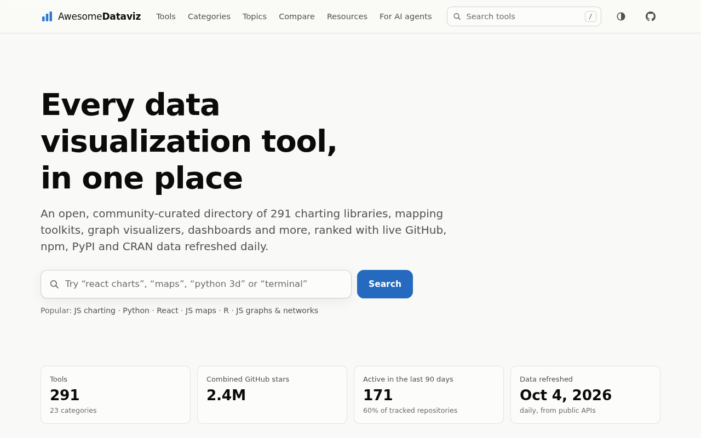The image size is (701, 438).
Task: Click the Every data visualization tool heading
Action: tap(189, 141)
